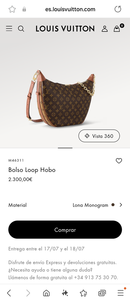Open browser menu with notification dot
This screenshot has height=302, width=130.
click(121, 292)
